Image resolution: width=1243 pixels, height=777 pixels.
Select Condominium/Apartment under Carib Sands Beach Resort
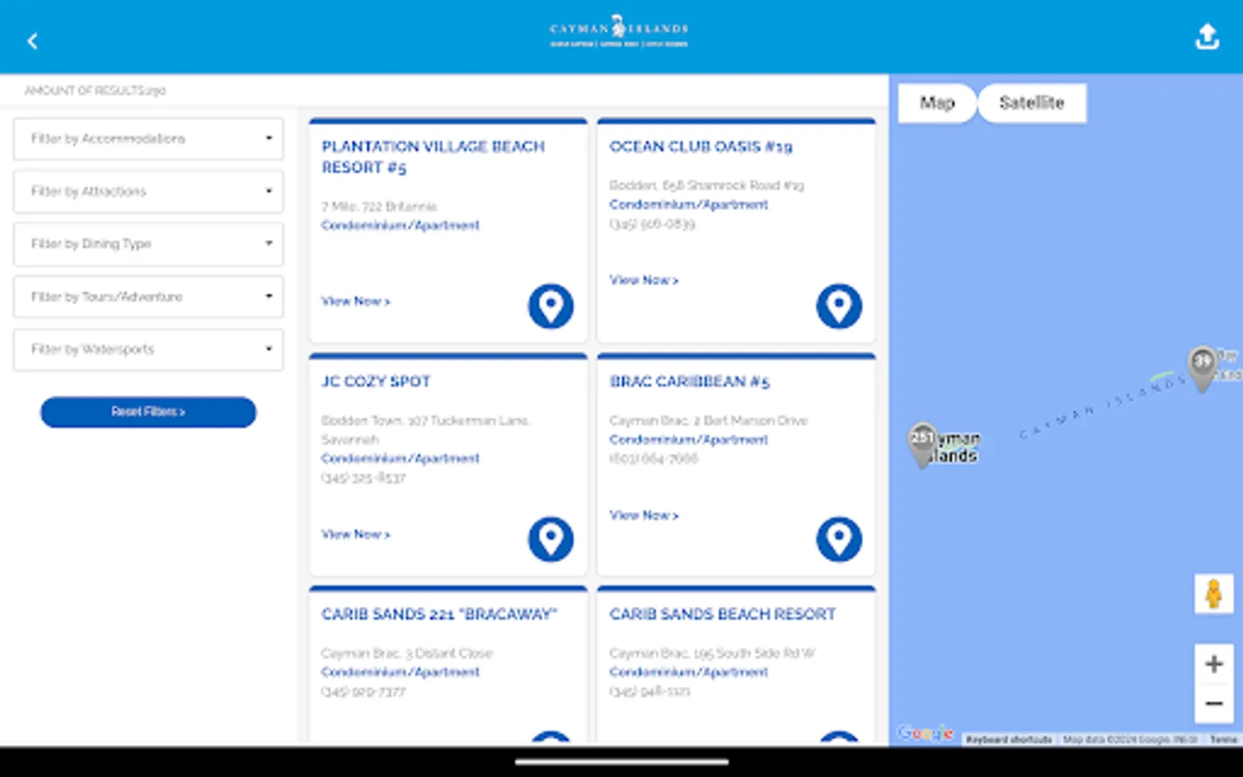[x=689, y=673]
